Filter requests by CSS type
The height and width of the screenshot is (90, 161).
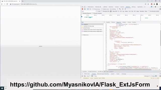coord(121,11)
